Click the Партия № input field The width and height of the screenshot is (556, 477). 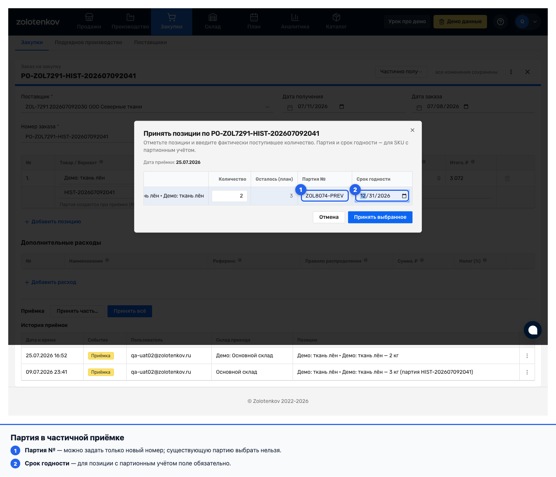tap(325, 196)
